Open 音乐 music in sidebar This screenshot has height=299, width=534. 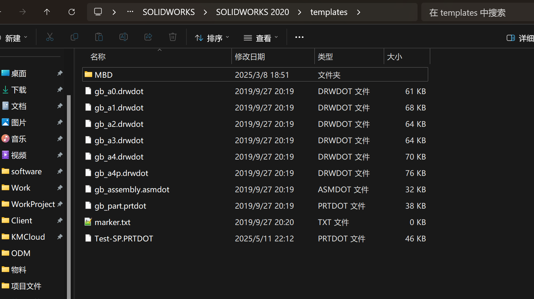click(x=19, y=139)
